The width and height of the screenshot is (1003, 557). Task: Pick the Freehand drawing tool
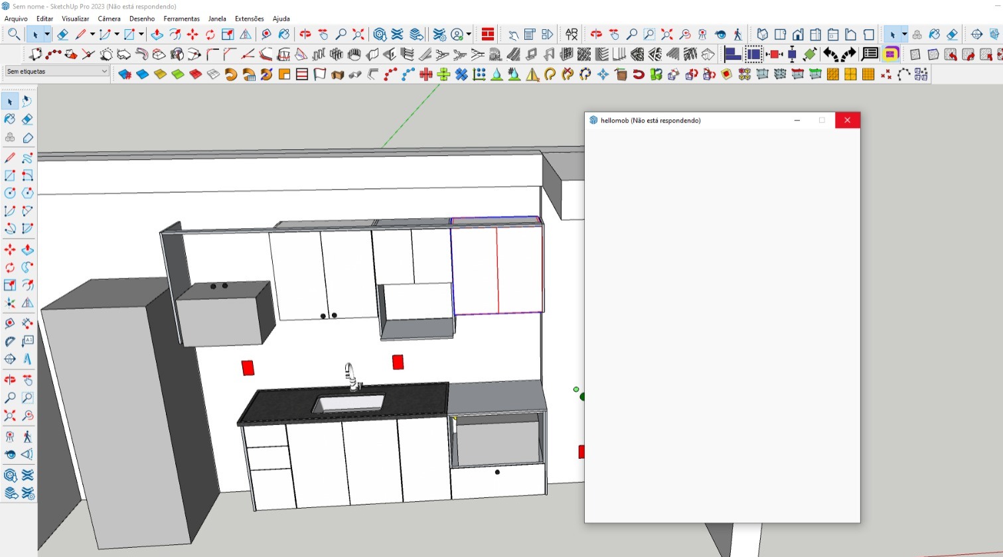click(x=27, y=158)
